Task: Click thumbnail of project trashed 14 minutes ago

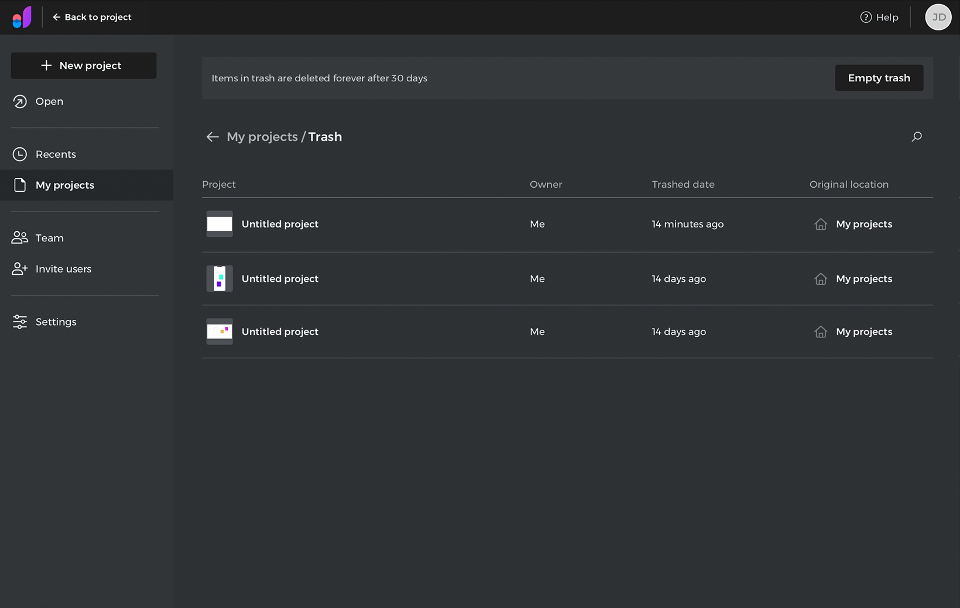Action: 220,224
